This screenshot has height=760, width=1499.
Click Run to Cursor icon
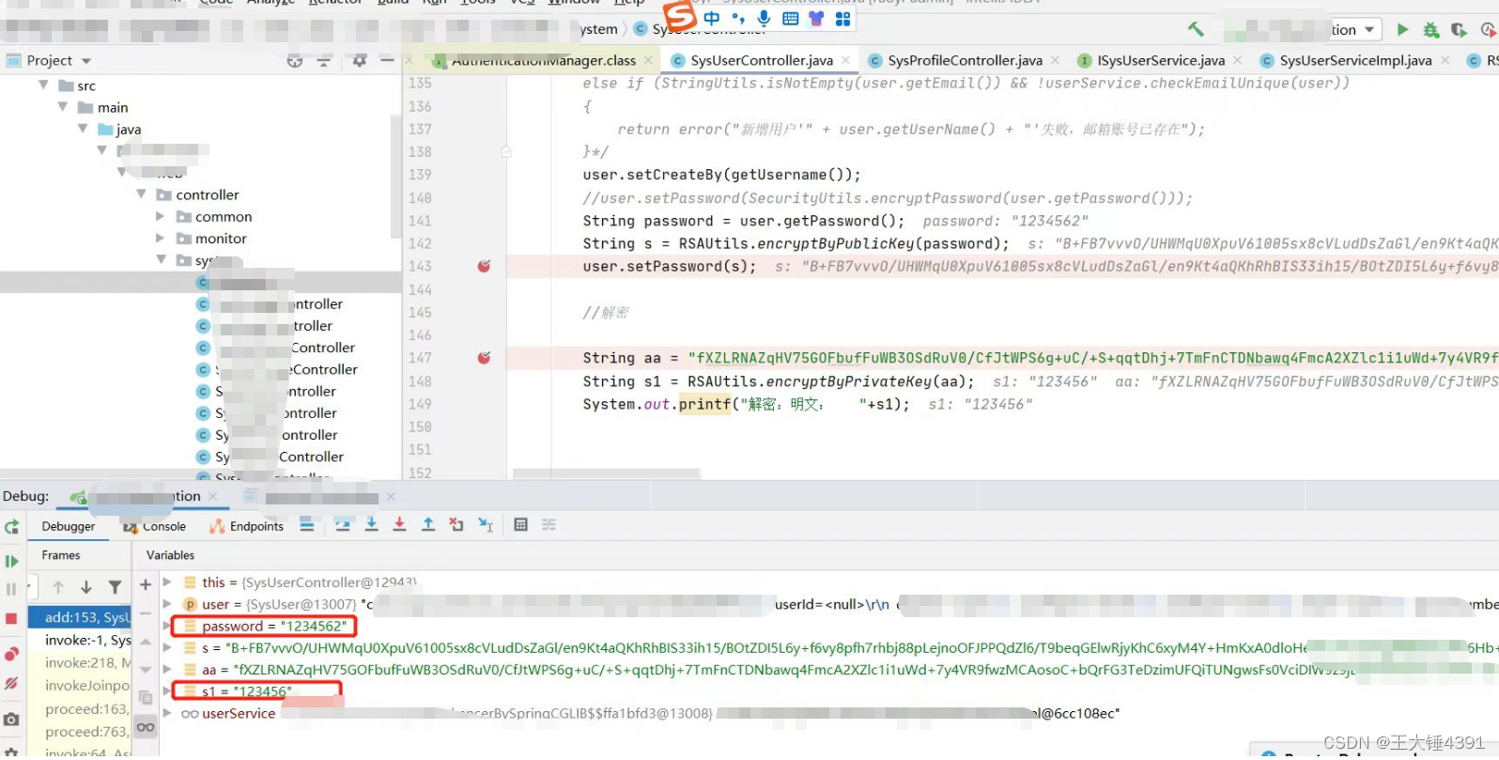[x=486, y=525]
